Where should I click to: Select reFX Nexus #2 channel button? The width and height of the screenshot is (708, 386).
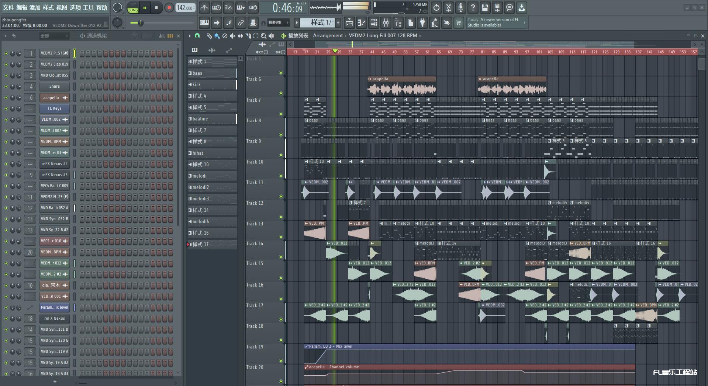(x=55, y=164)
